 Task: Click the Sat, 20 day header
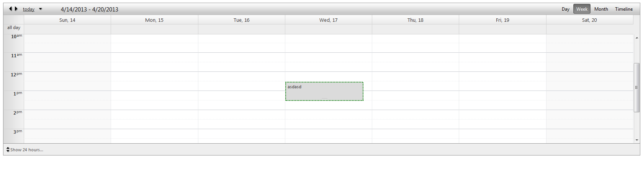click(589, 20)
